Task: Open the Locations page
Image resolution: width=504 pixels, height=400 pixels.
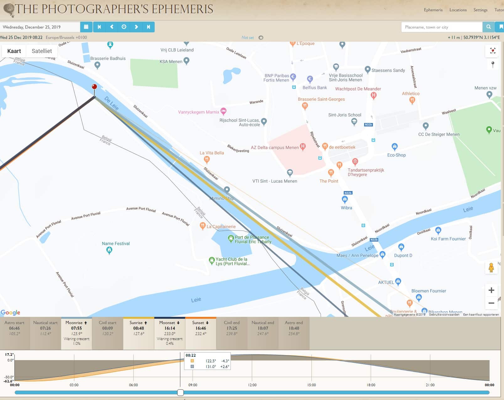Action: [458, 10]
